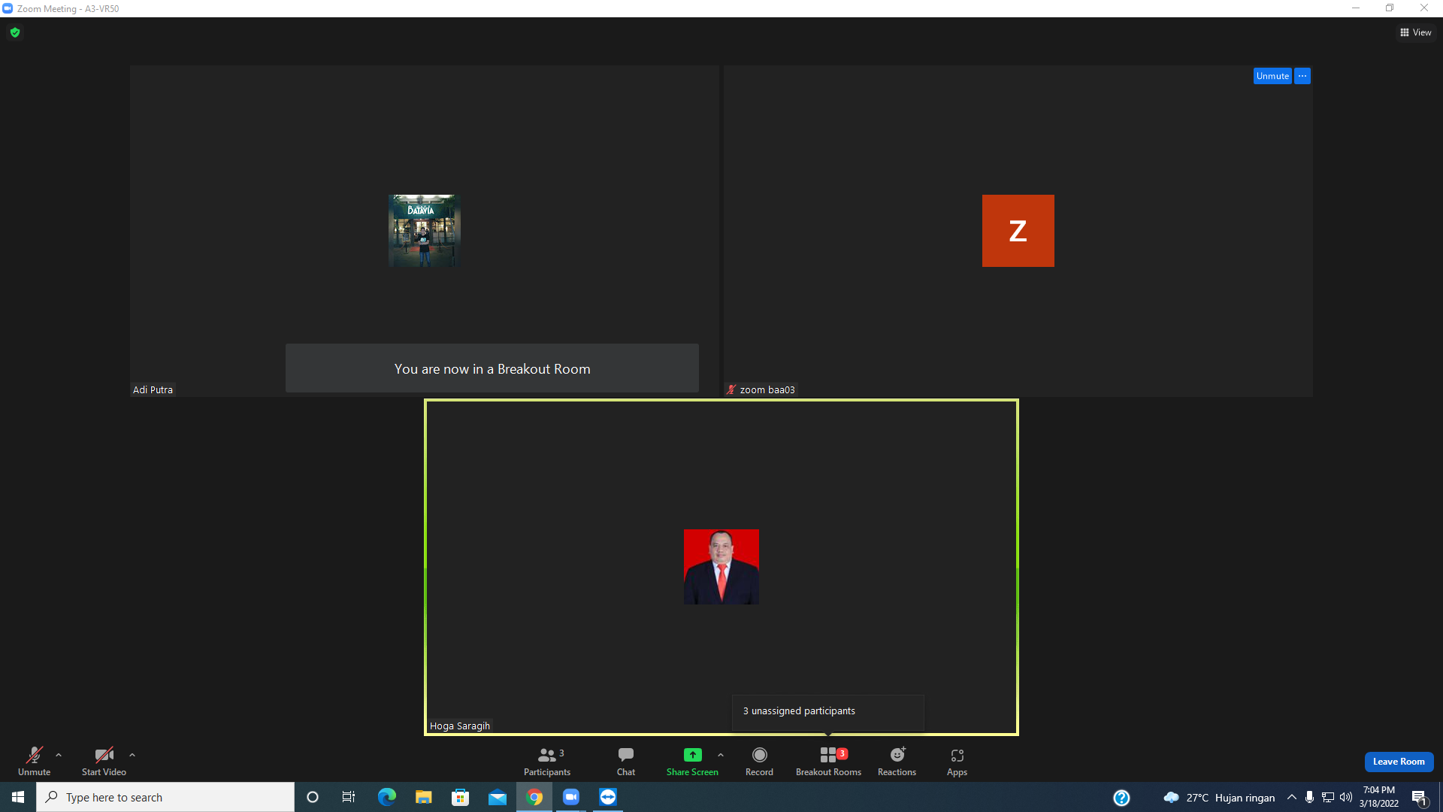Open Task View on the taskbar

click(349, 797)
